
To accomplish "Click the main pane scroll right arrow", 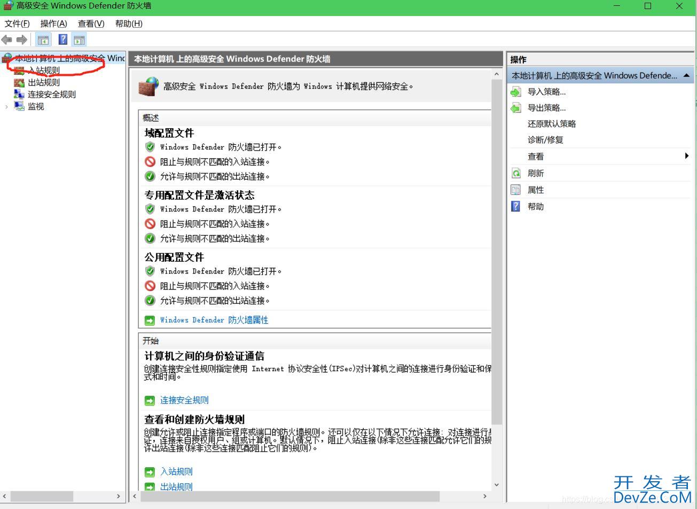I will (x=485, y=496).
